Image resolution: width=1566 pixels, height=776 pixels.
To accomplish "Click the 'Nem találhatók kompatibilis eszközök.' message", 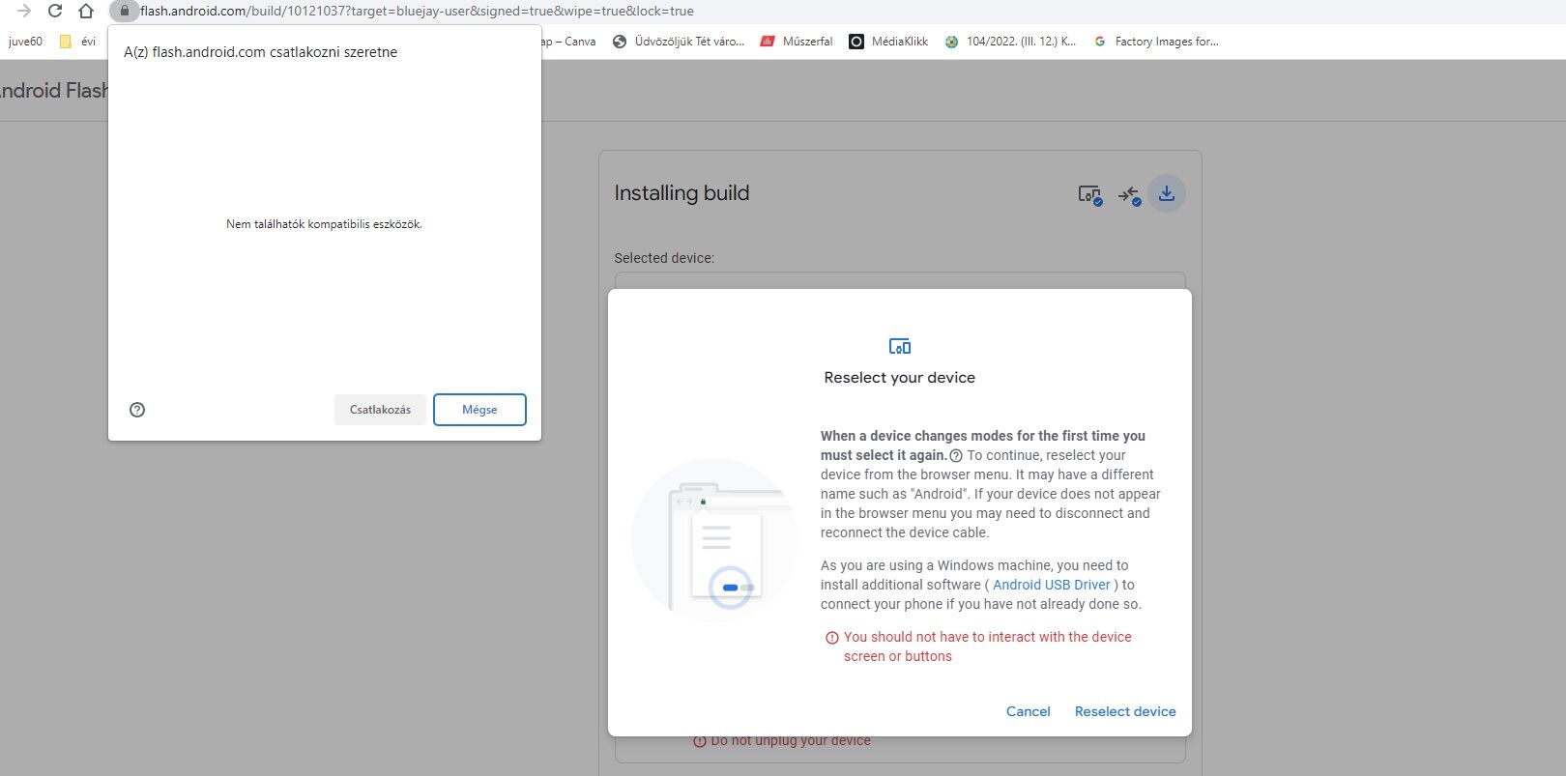I will coord(324,224).
